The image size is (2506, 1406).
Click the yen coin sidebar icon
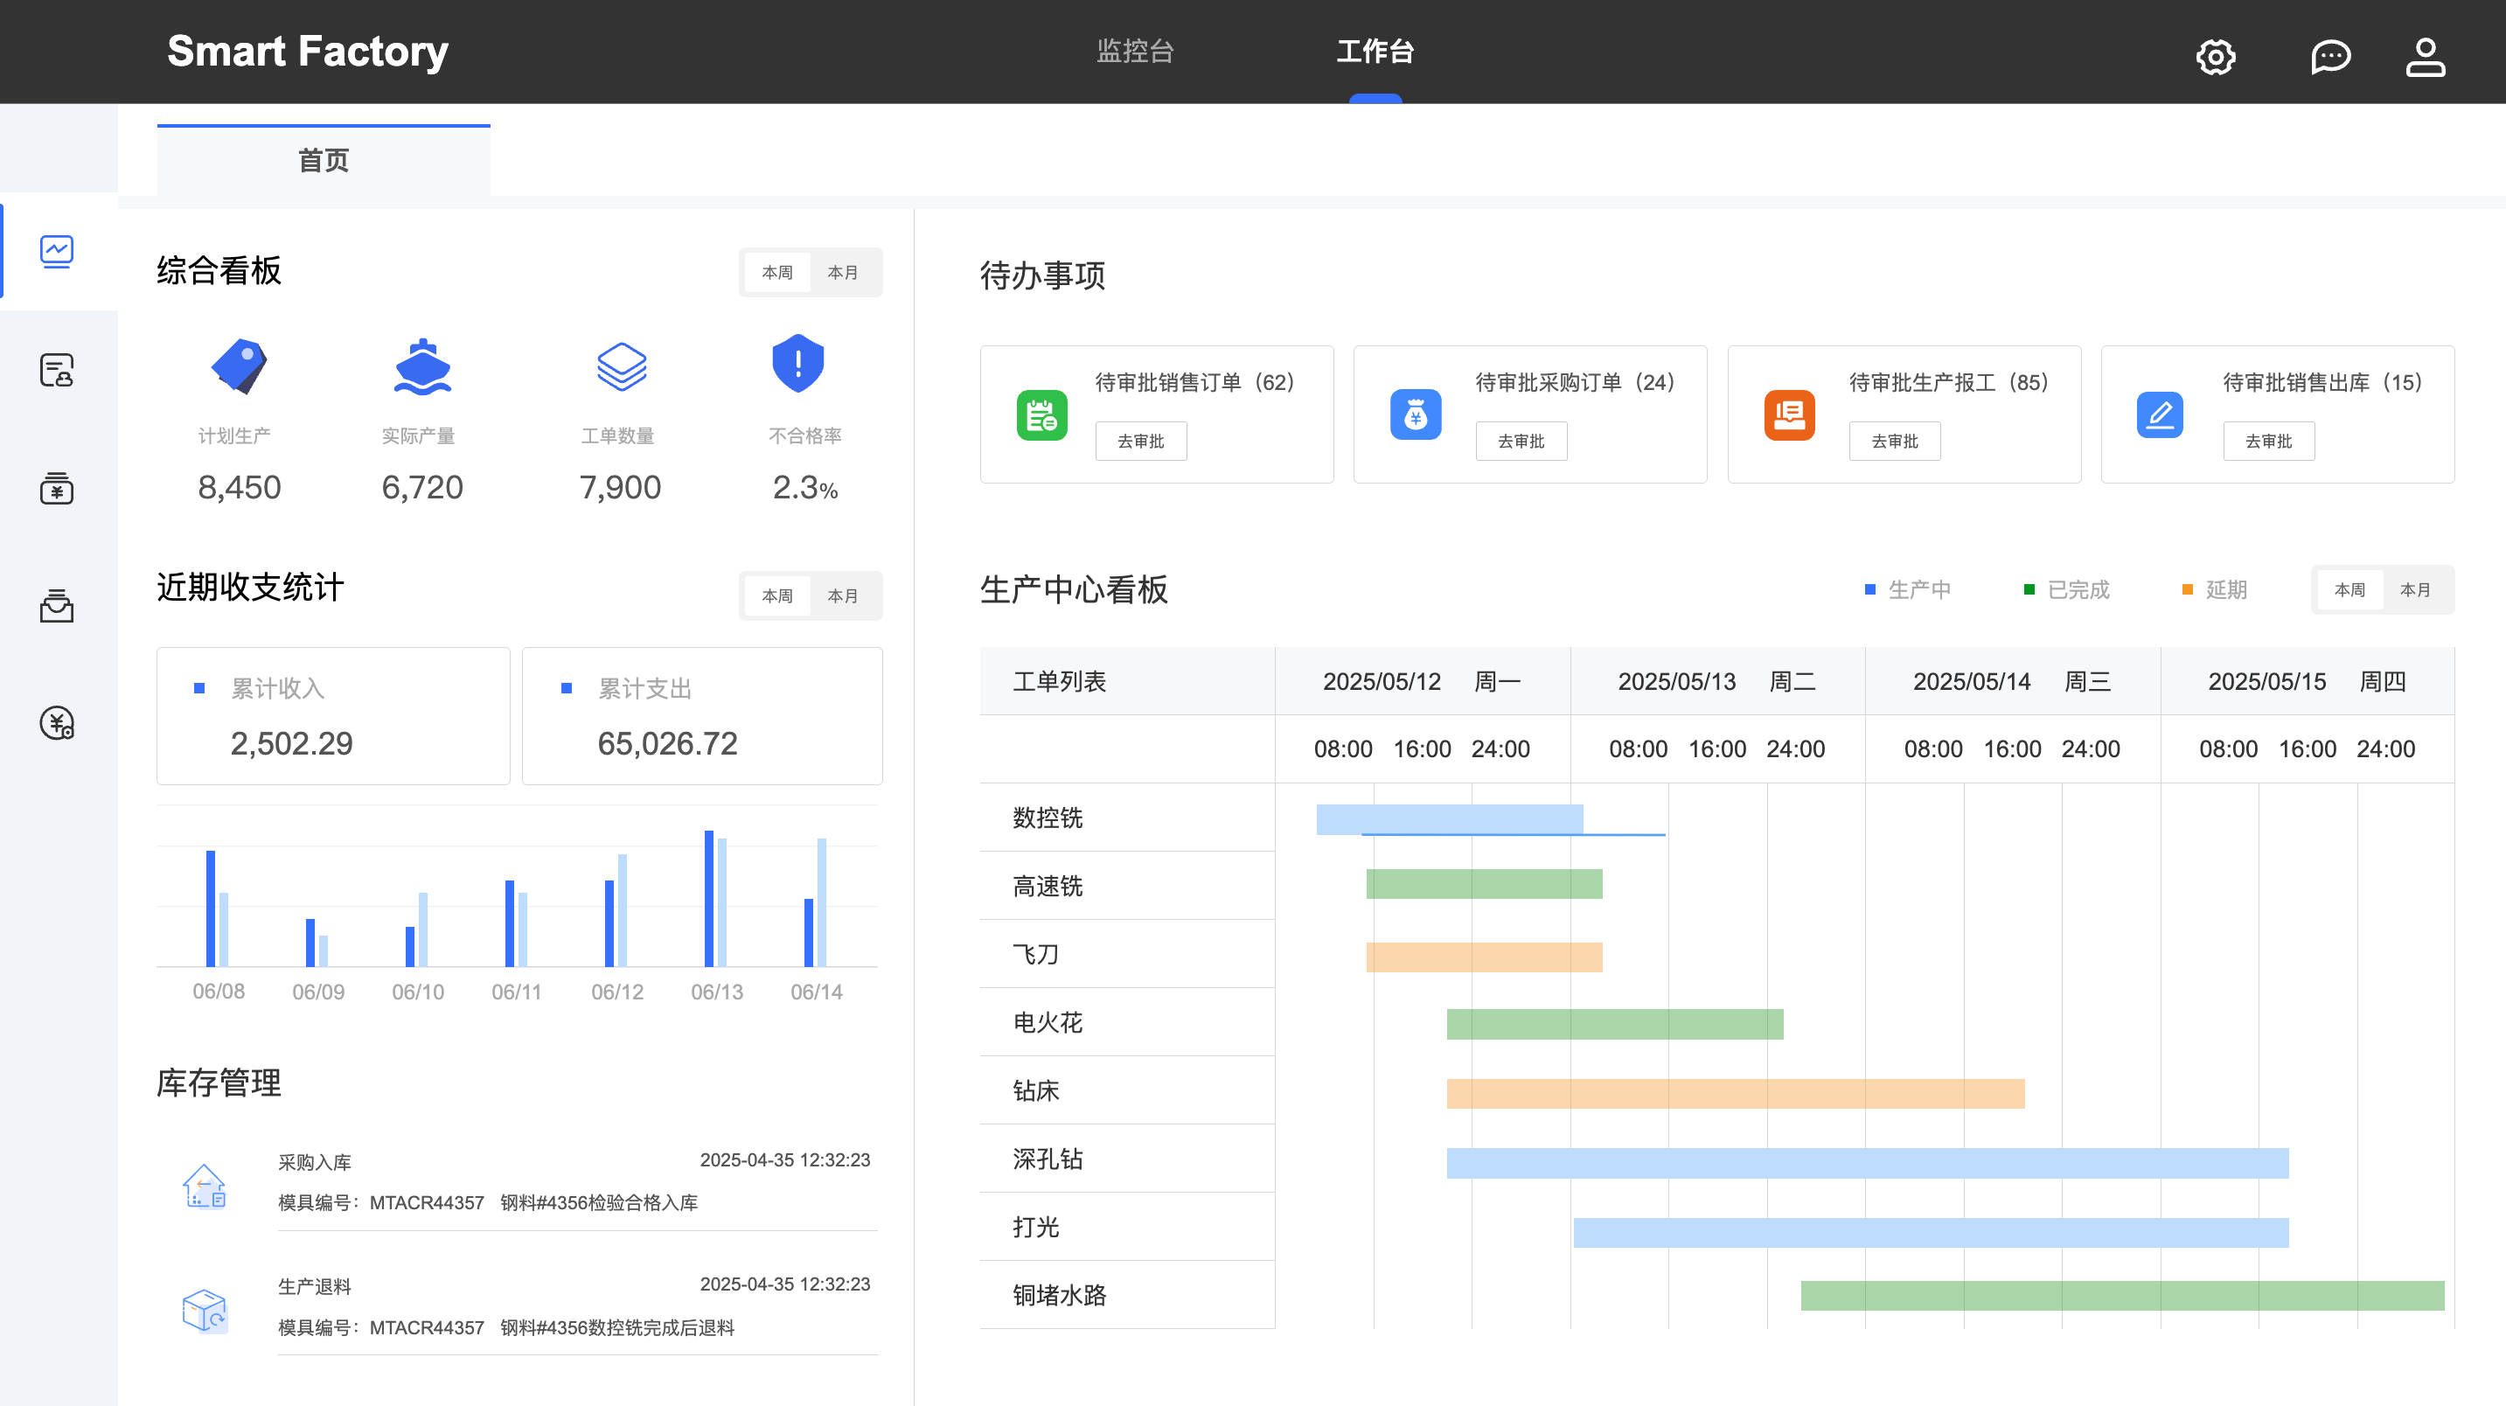[x=57, y=723]
